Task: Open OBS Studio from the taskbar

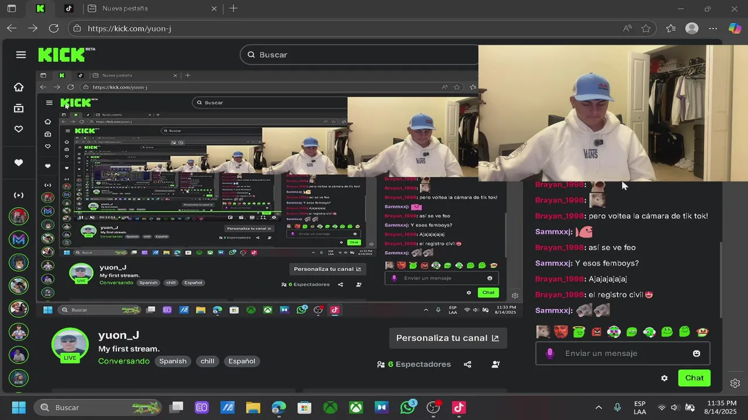Action: click(x=433, y=407)
